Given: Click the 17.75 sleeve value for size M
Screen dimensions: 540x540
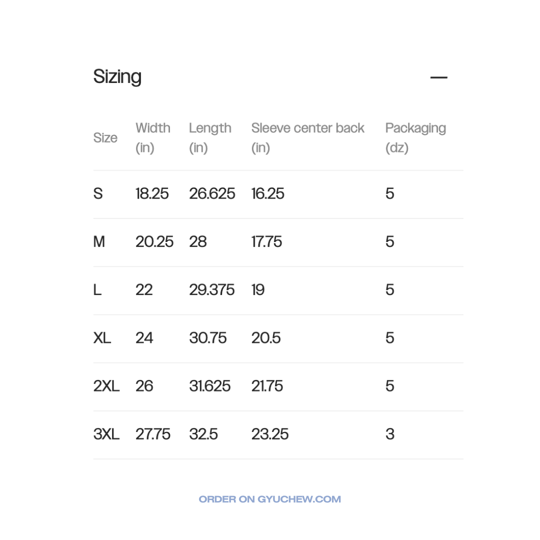Looking at the screenshot, I should tap(266, 242).
